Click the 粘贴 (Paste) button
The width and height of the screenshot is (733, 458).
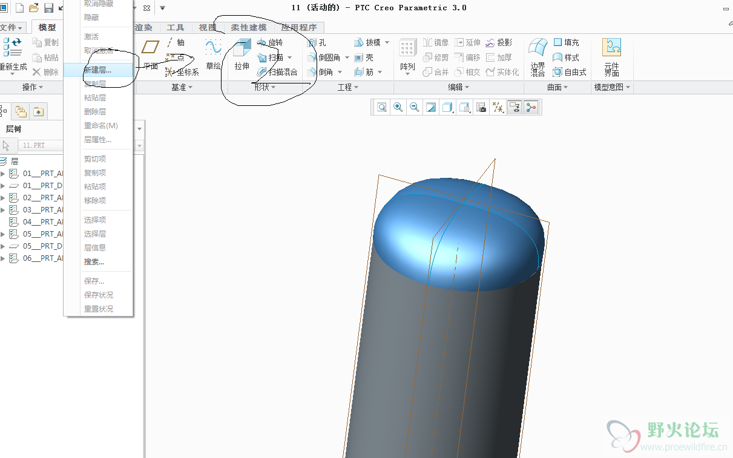(46, 57)
